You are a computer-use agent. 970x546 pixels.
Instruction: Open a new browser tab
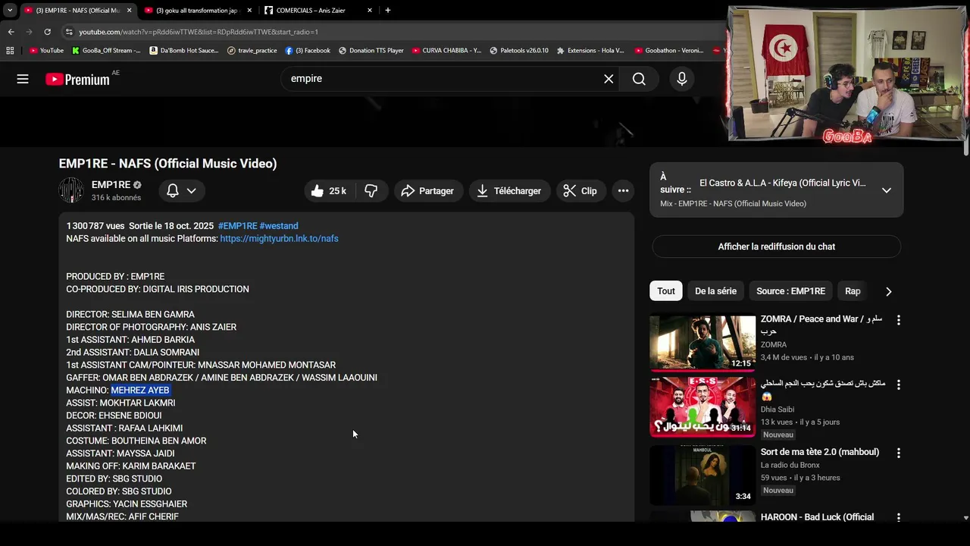pos(388,11)
